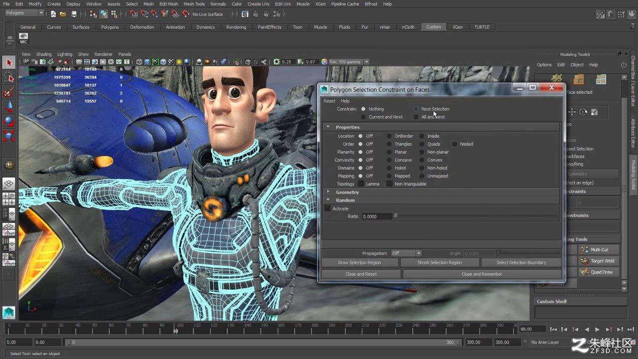Open Mesh Tools menu
The width and height of the screenshot is (638, 359).
coord(194,4)
